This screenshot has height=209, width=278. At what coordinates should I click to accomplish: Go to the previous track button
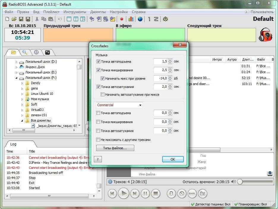click(x=112, y=194)
